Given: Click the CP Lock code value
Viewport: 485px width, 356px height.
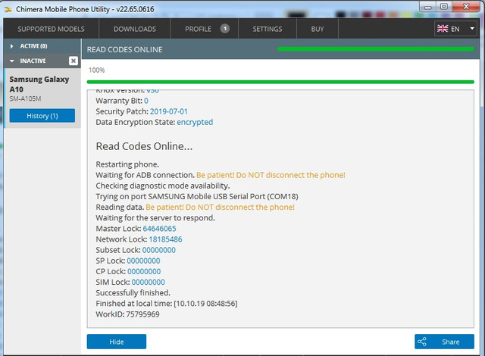Looking at the screenshot, I should tap(144, 271).
